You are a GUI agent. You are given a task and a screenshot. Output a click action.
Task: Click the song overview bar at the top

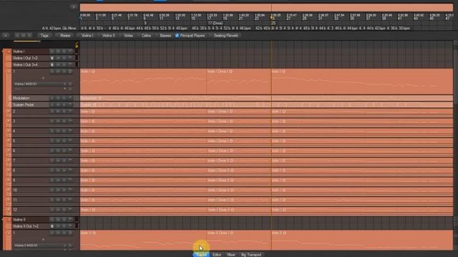[x=266, y=7]
